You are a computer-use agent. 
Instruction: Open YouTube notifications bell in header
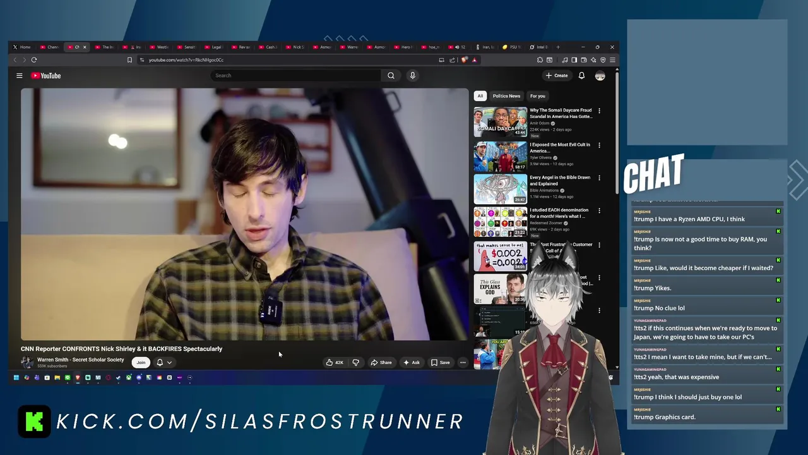tap(581, 75)
